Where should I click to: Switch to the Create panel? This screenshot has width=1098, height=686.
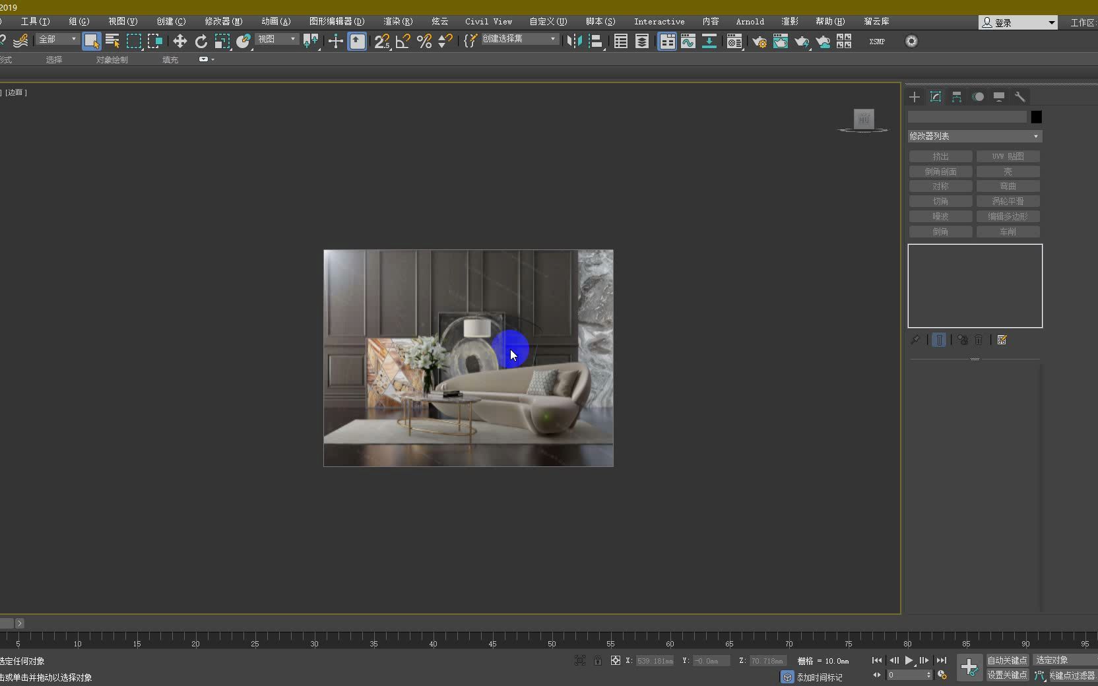coord(915,97)
